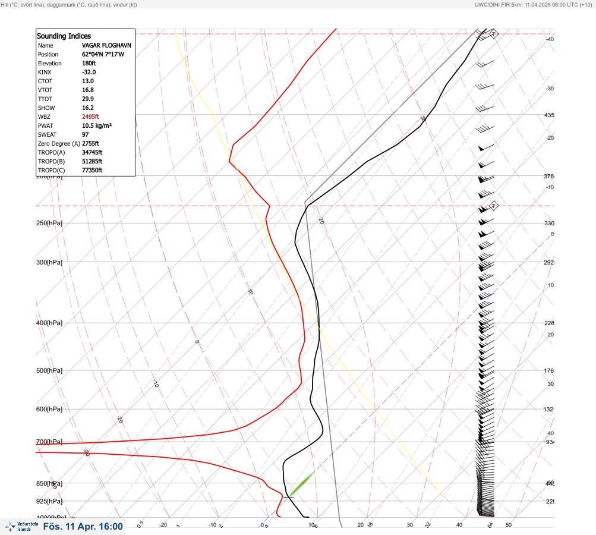Click the red WBZ value '2495ft'
The width and height of the screenshot is (596, 535).
[90, 117]
